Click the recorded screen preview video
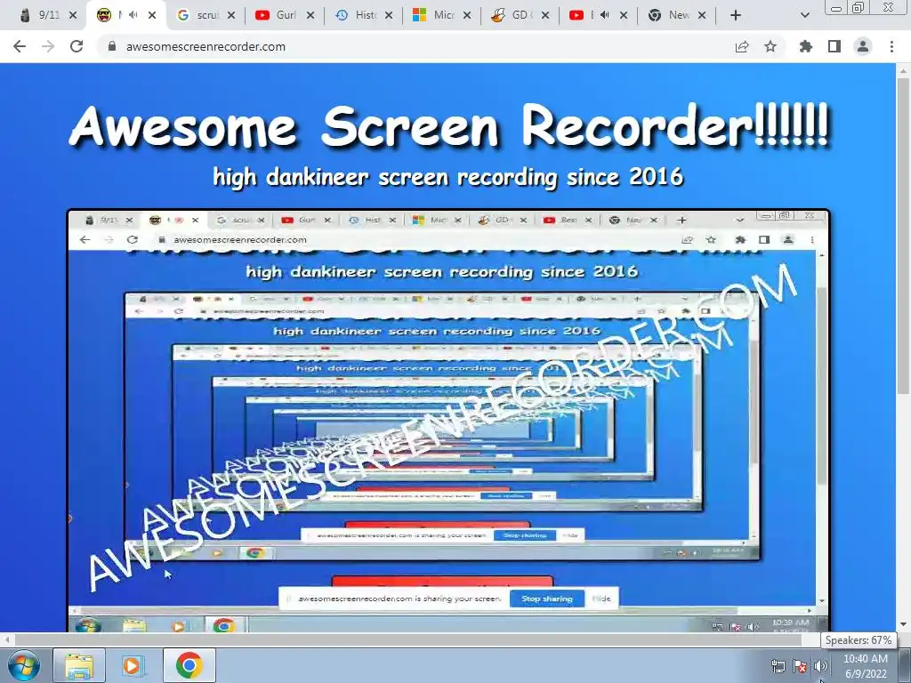This screenshot has height=683, width=911. coord(448,421)
